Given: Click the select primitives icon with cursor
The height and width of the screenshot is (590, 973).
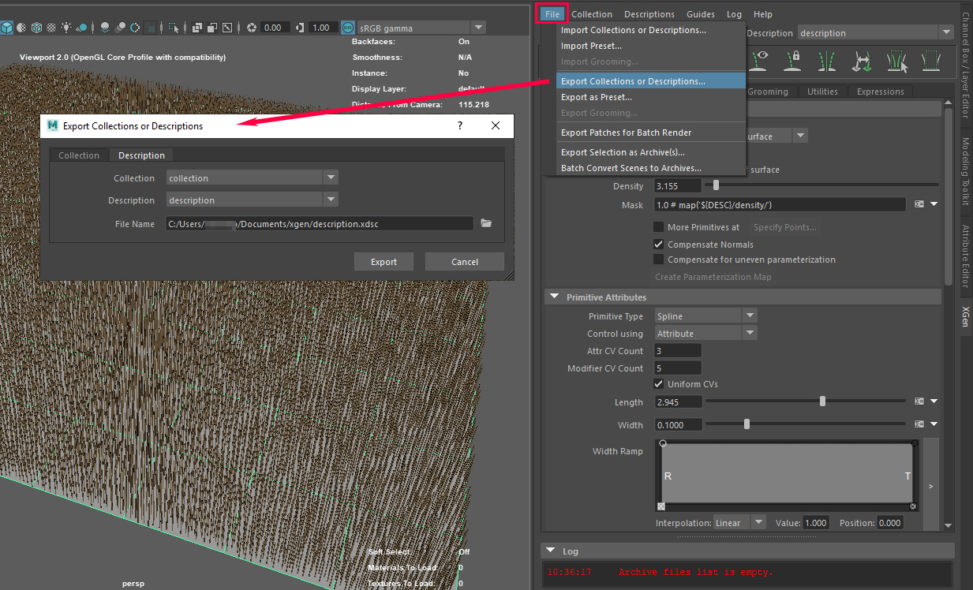Looking at the screenshot, I should (x=897, y=60).
